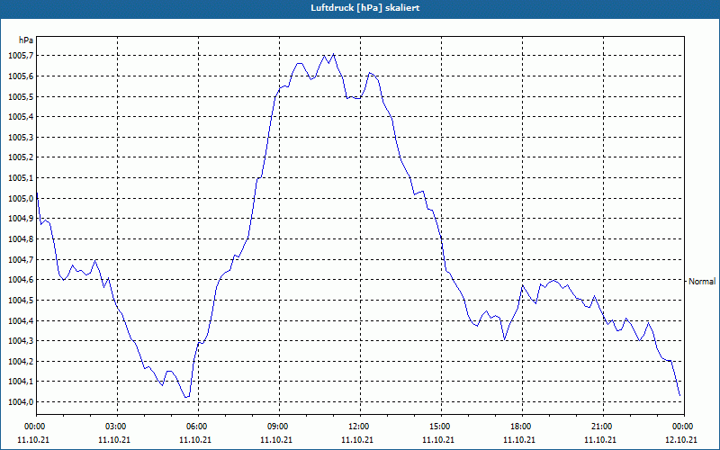The image size is (720, 450).
Task: Click the 1004,0 y-axis label
Action: (21, 401)
